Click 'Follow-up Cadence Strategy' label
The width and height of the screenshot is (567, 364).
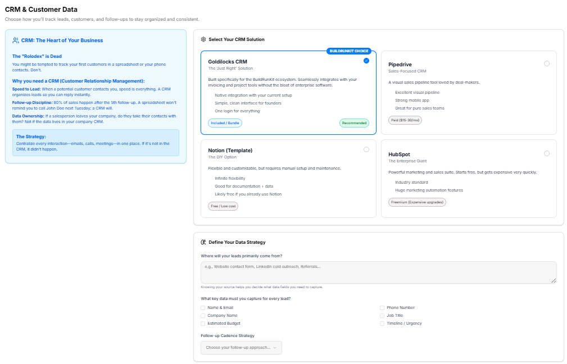pyautogui.click(x=228, y=336)
